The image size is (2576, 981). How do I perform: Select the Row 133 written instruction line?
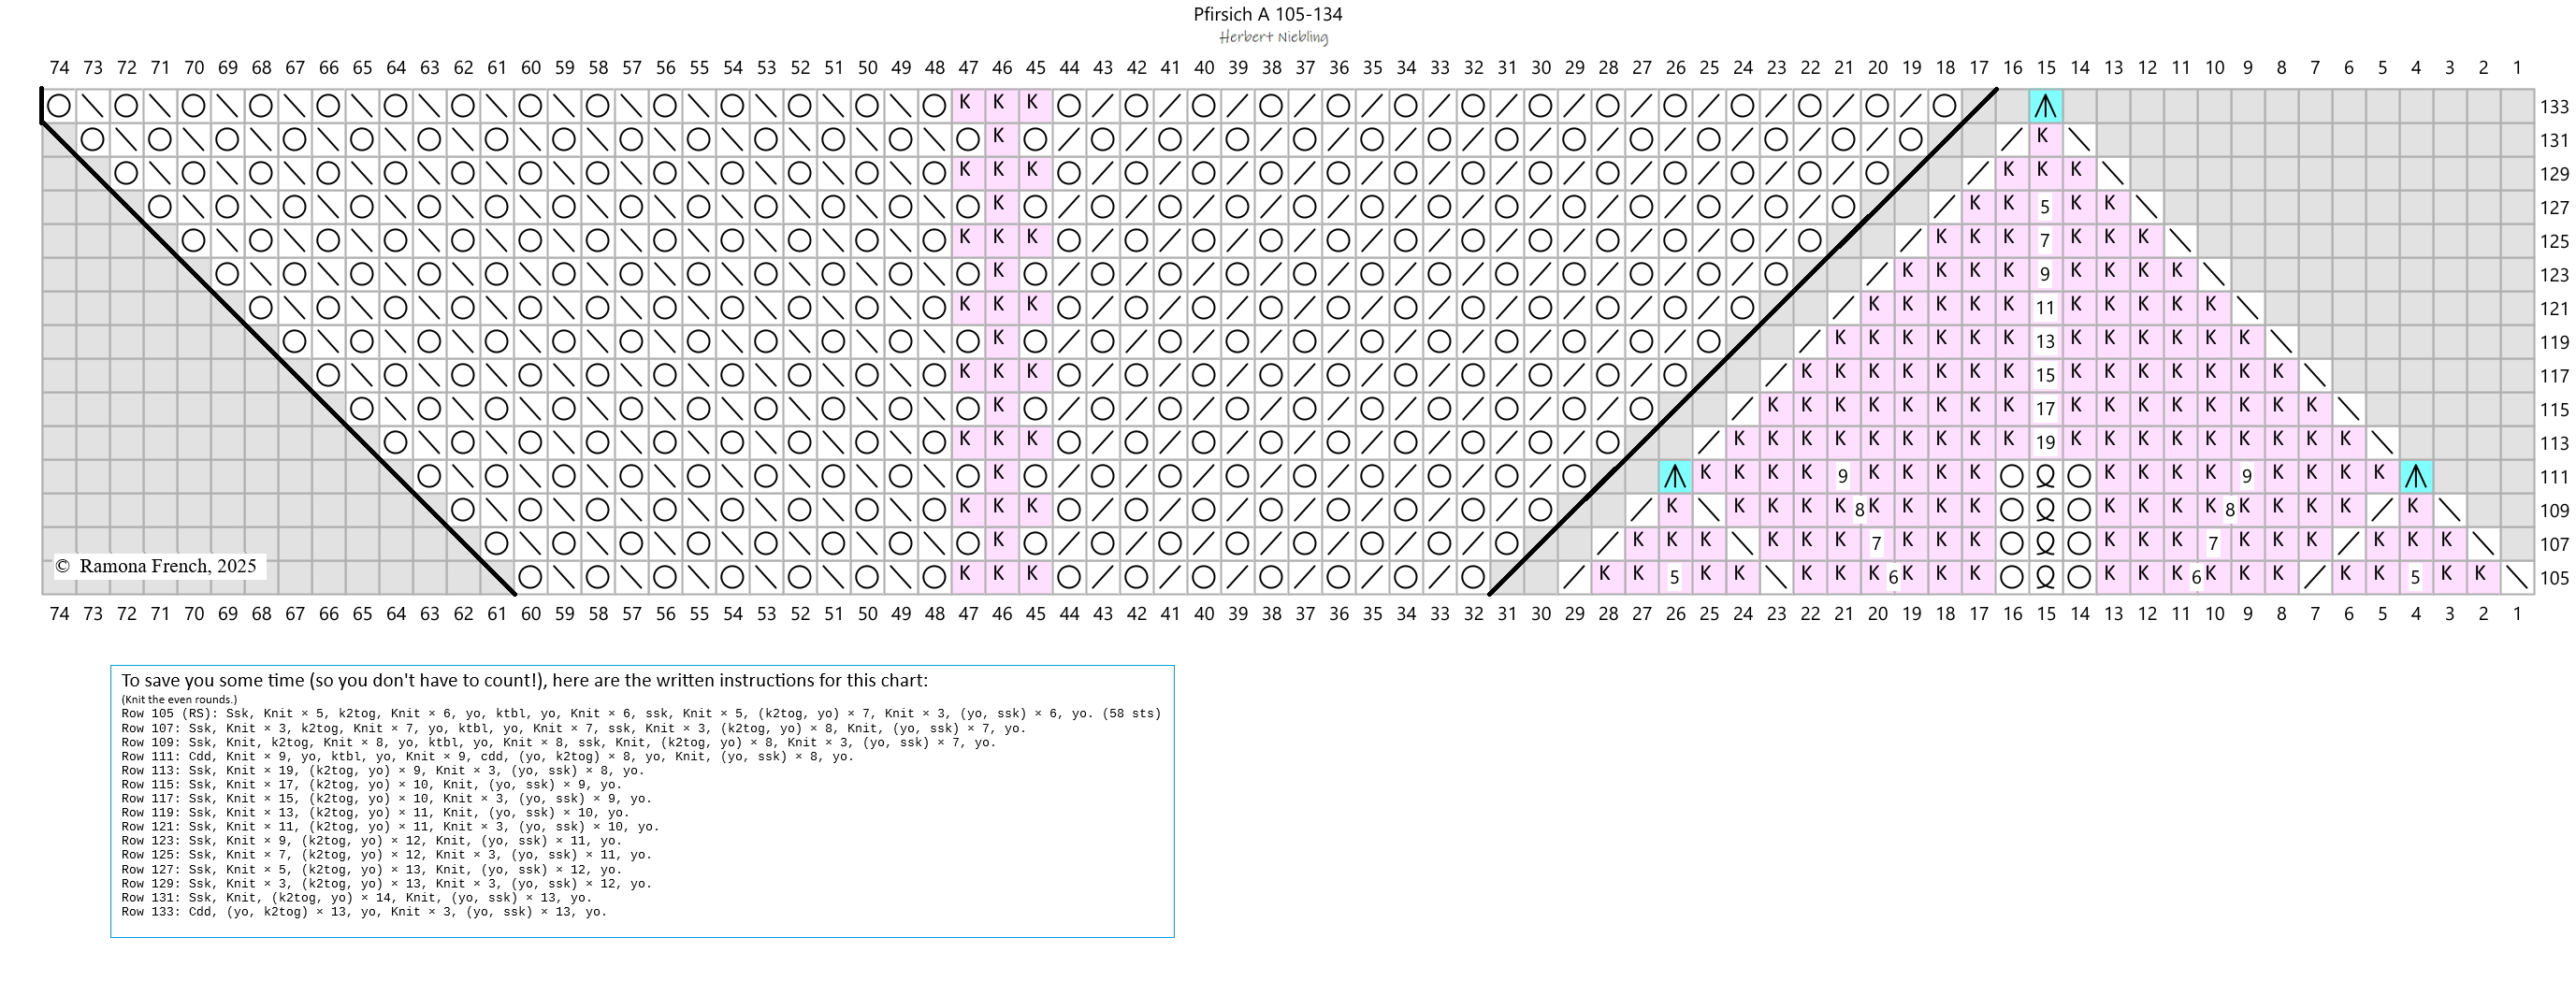coord(364,912)
